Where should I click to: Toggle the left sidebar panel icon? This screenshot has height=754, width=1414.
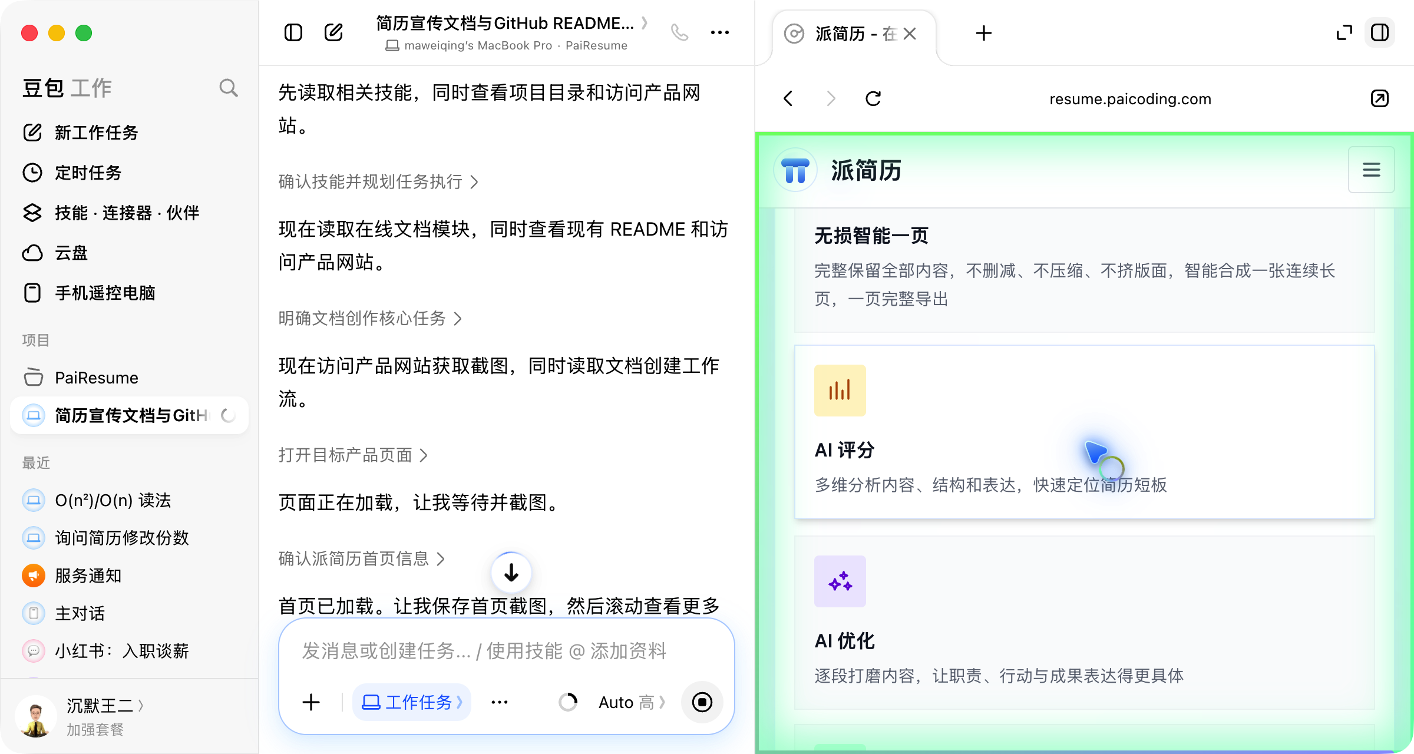(x=293, y=32)
